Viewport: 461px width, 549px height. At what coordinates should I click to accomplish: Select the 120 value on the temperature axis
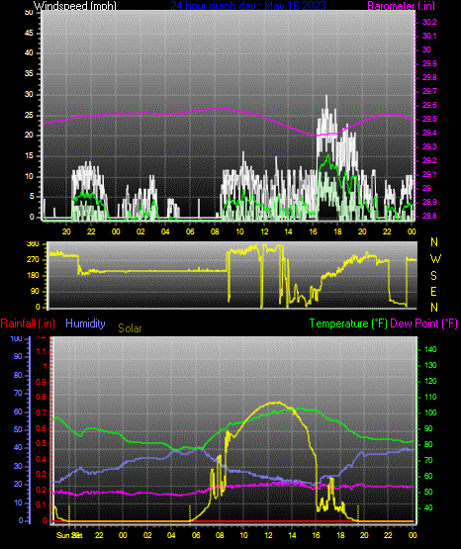point(430,381)
